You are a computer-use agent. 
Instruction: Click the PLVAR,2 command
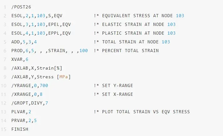click(x=21, y=112)
